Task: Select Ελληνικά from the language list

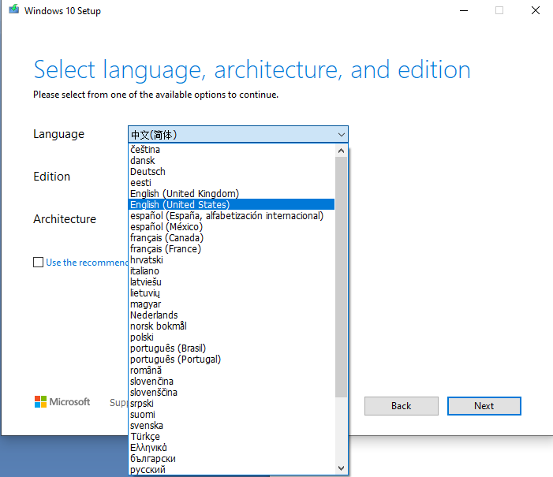Action: pos(231,447)
